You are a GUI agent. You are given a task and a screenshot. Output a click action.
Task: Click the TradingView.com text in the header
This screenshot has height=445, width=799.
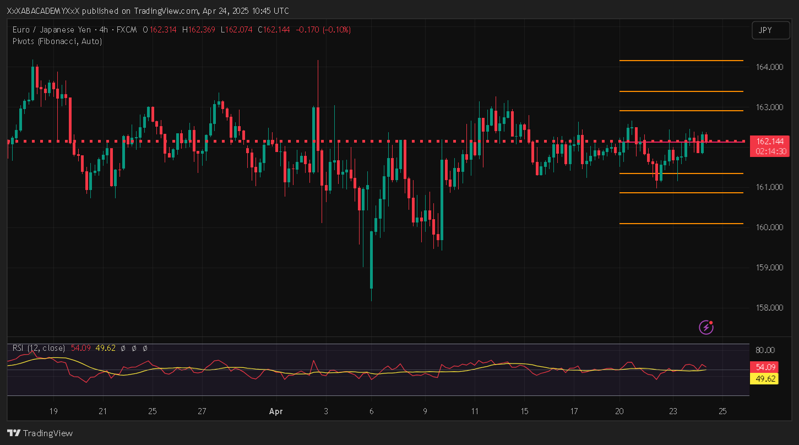(166, 11)
